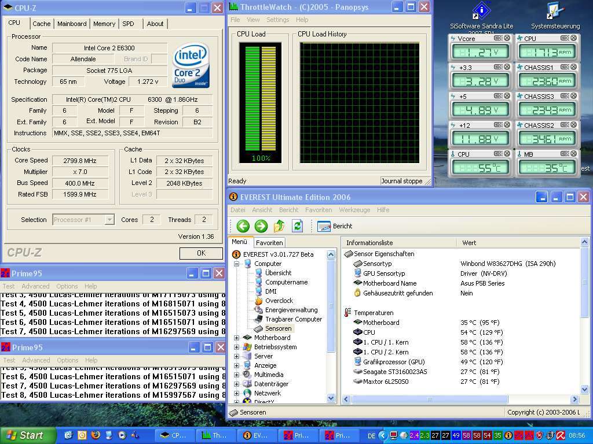Go up one level in EVEREST toolbar
The height and width of the screenshot is (444, 593).
tap(279, 226)
